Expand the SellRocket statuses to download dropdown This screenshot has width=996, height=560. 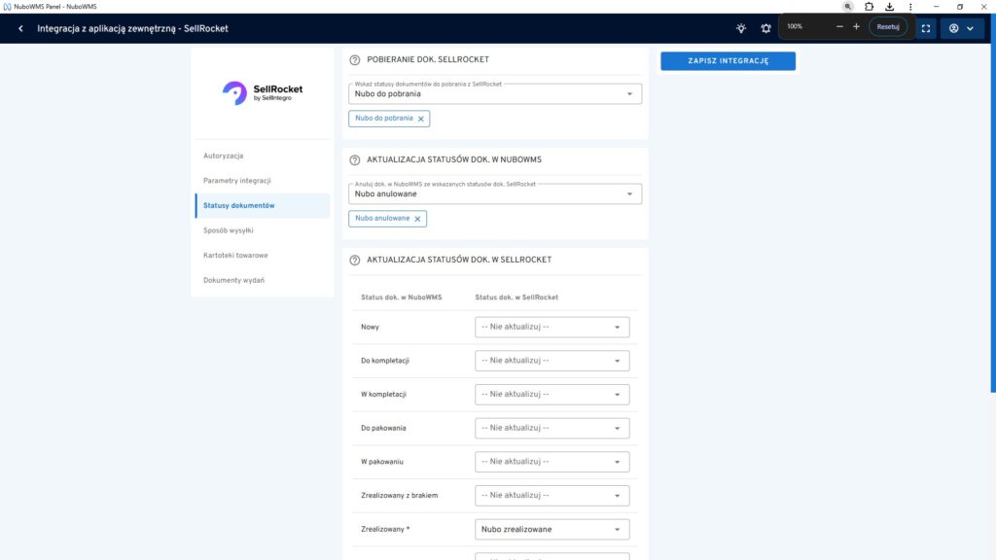tap(495, 94)
